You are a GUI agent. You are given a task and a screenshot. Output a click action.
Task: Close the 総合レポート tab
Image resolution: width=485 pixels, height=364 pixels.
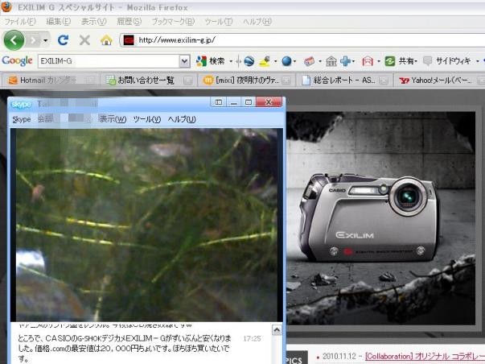click(x=384, y=81)
